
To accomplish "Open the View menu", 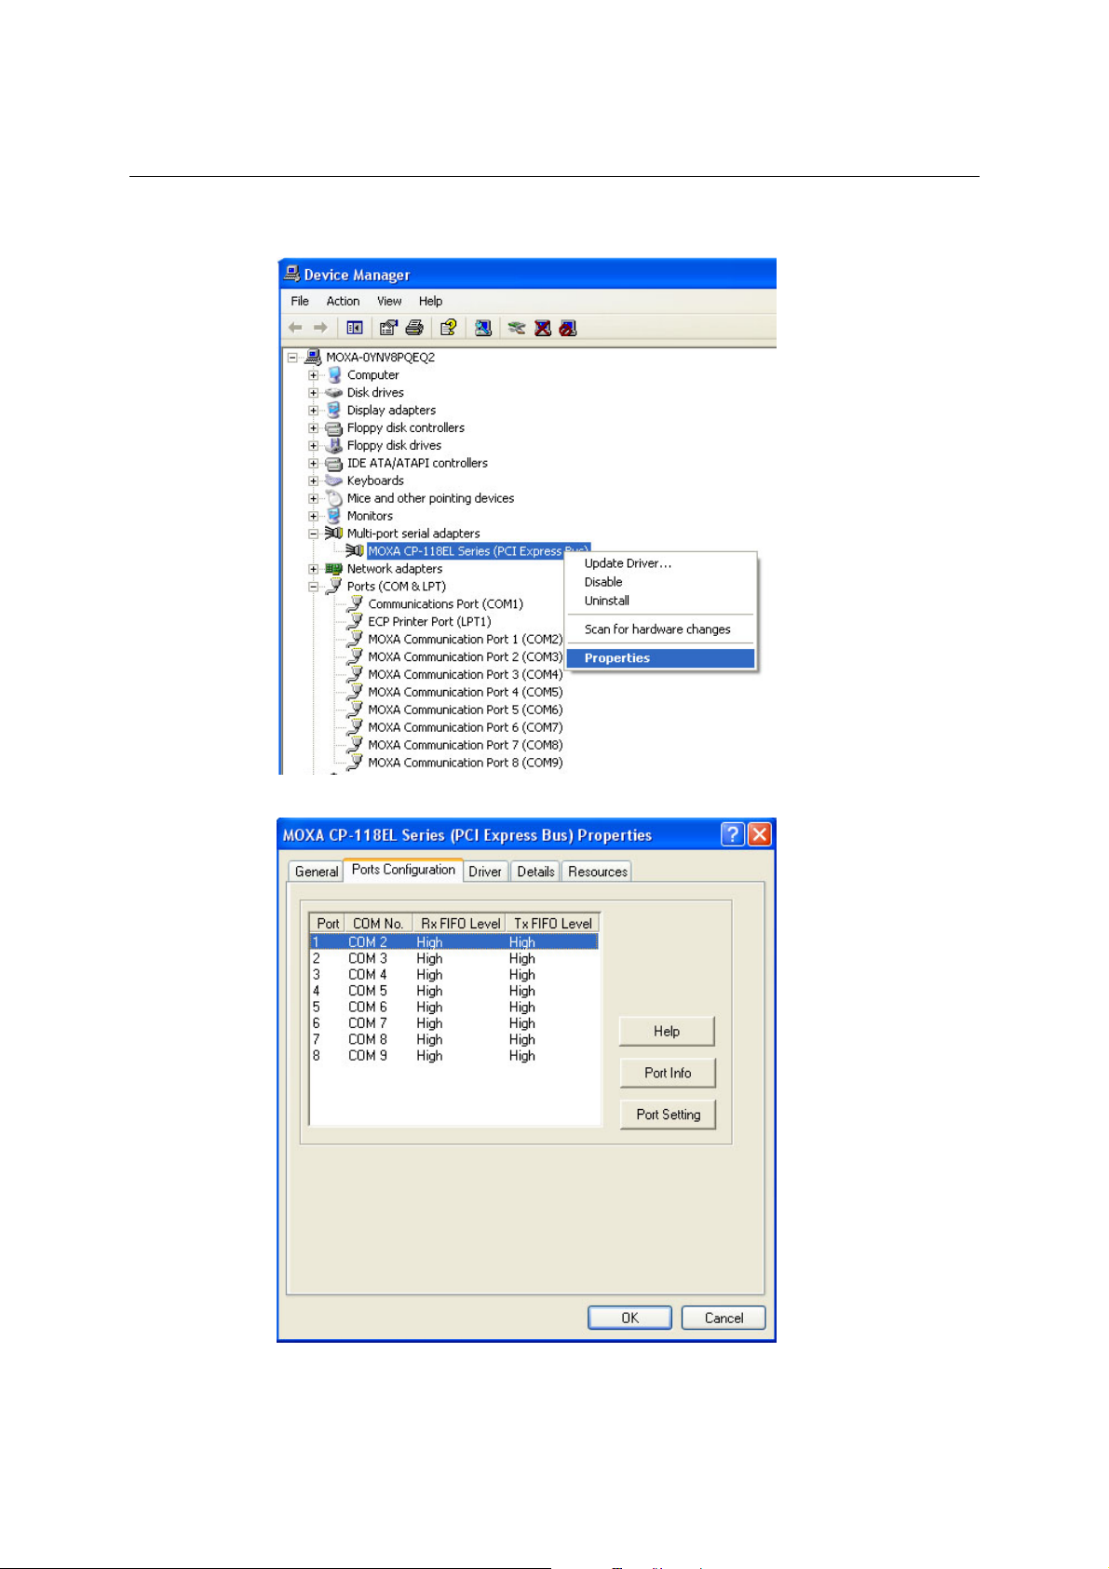I will [389, 302].
